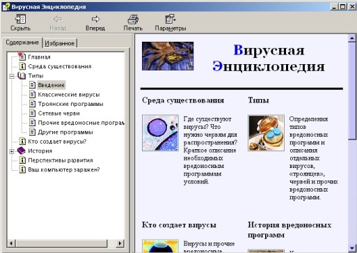Click the closed book icon for История
This screenshot has width=357, height=253.
click(22, 151)
